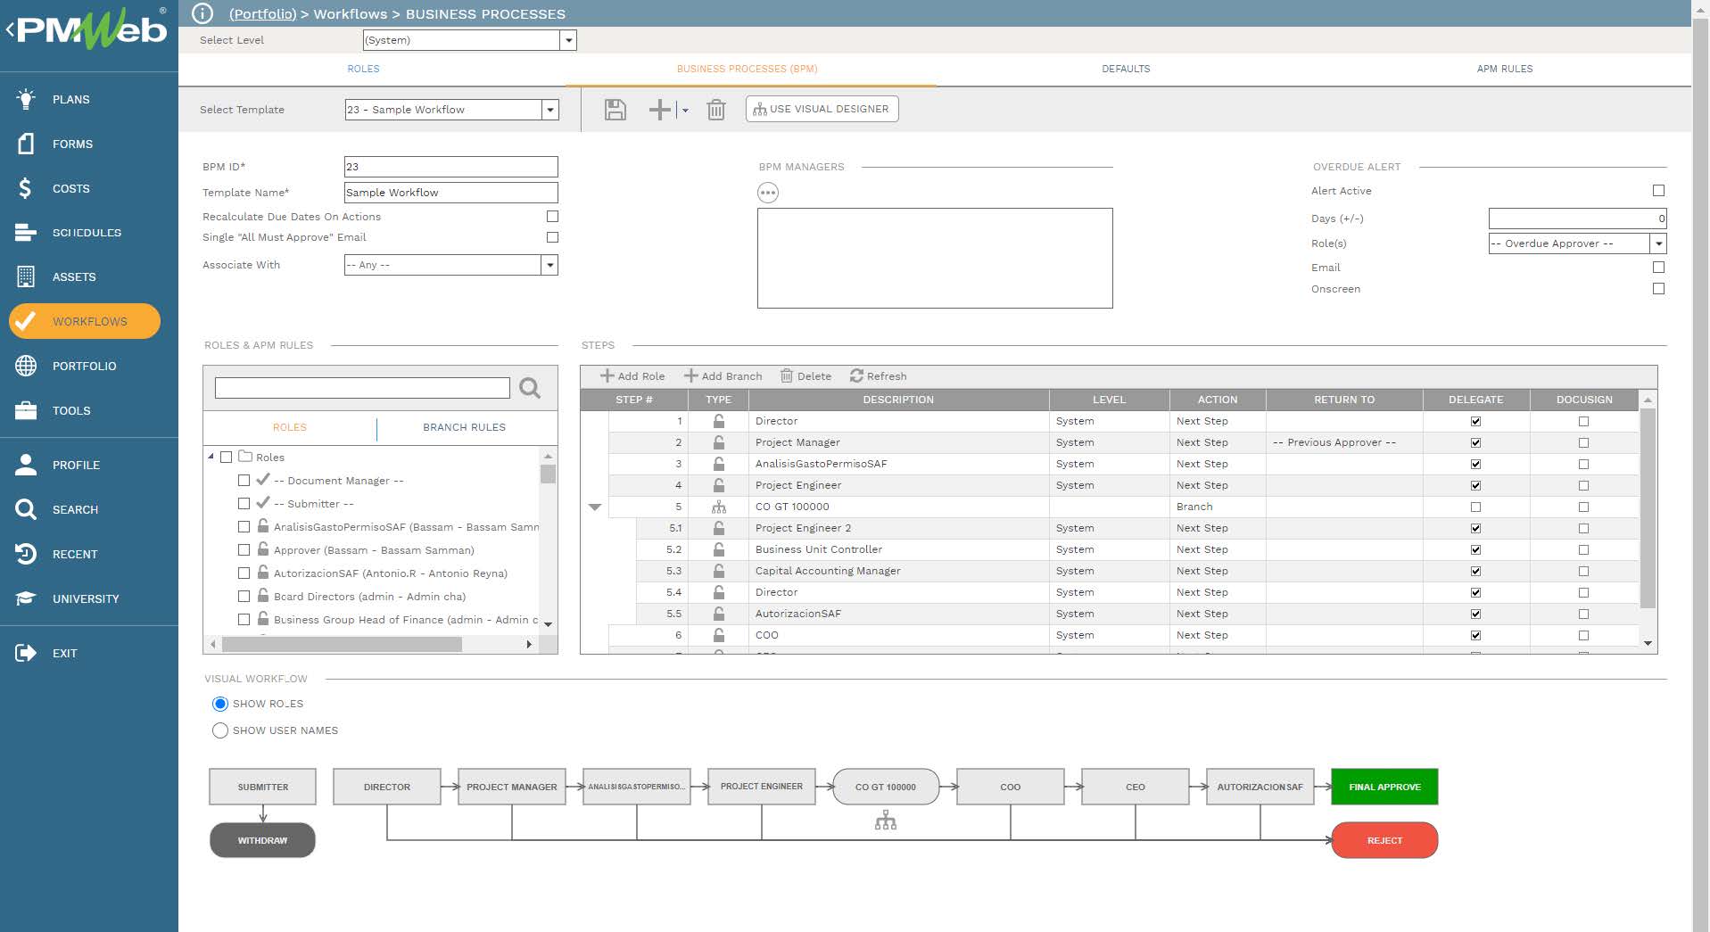This screenshot has width=1710, height=932.
Task: Click the lock icon in Director step 1 row
Action: [x=718, y=421]
